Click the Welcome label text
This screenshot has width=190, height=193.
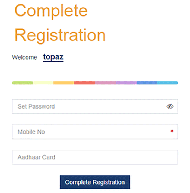tap(24, 57)
